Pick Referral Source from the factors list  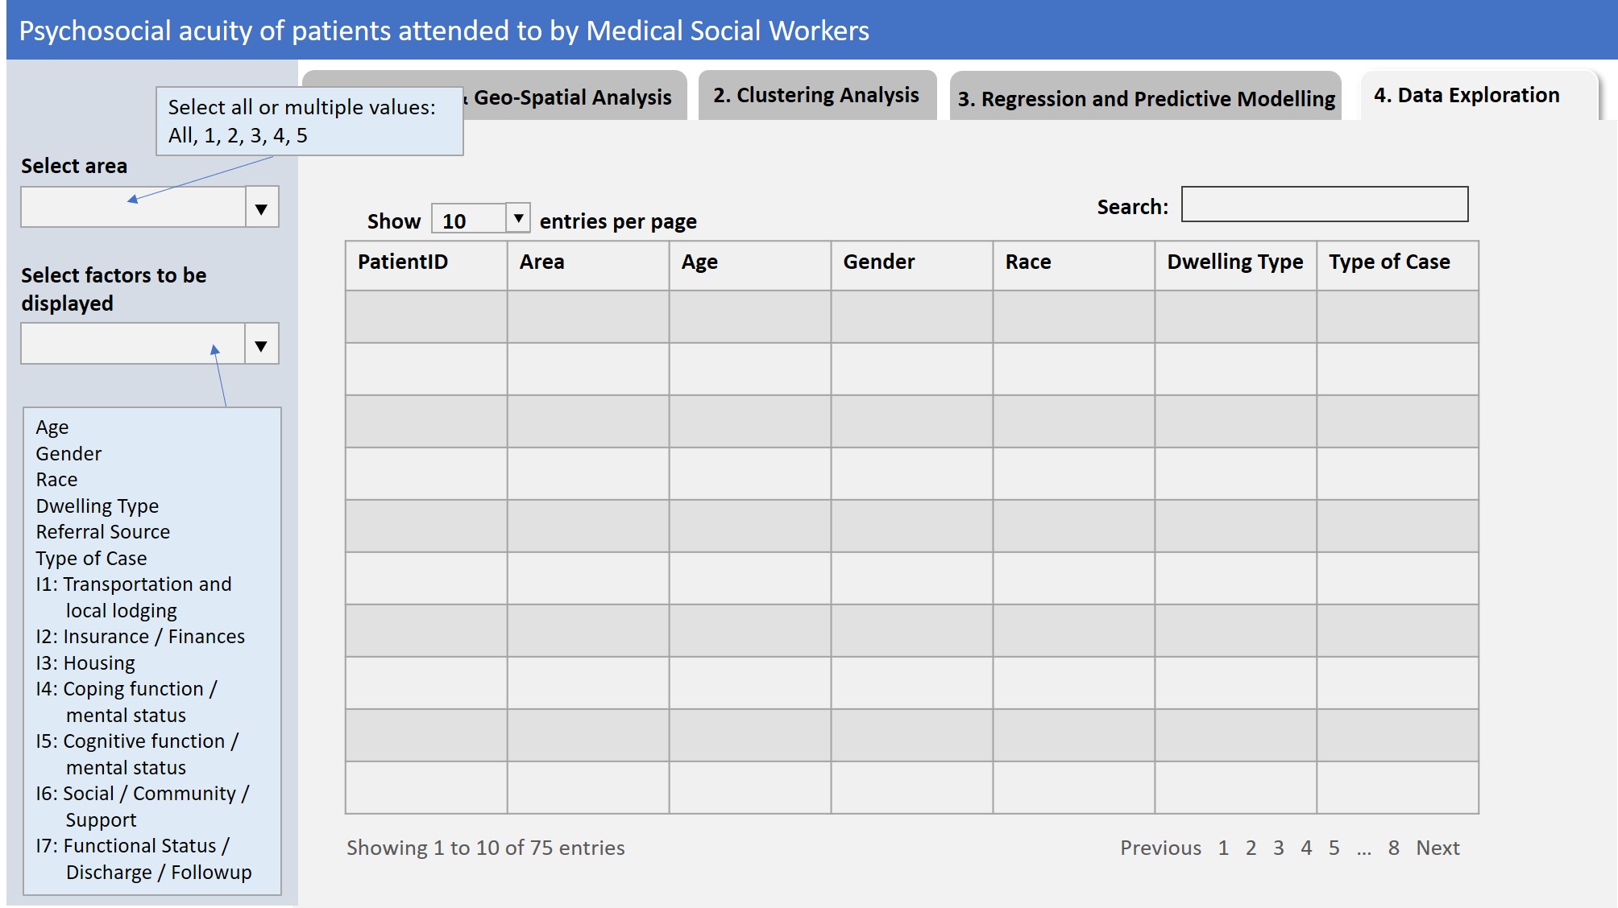[102, 531]
